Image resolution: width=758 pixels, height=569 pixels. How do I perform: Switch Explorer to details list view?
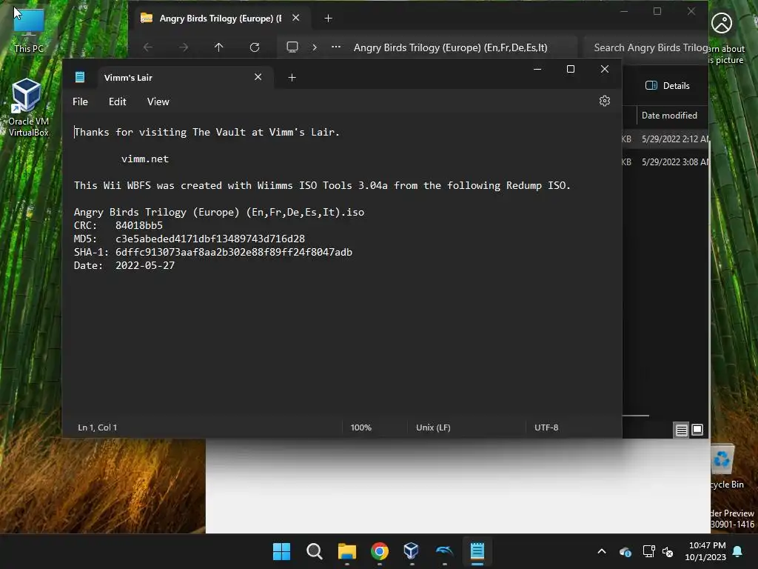681,430
